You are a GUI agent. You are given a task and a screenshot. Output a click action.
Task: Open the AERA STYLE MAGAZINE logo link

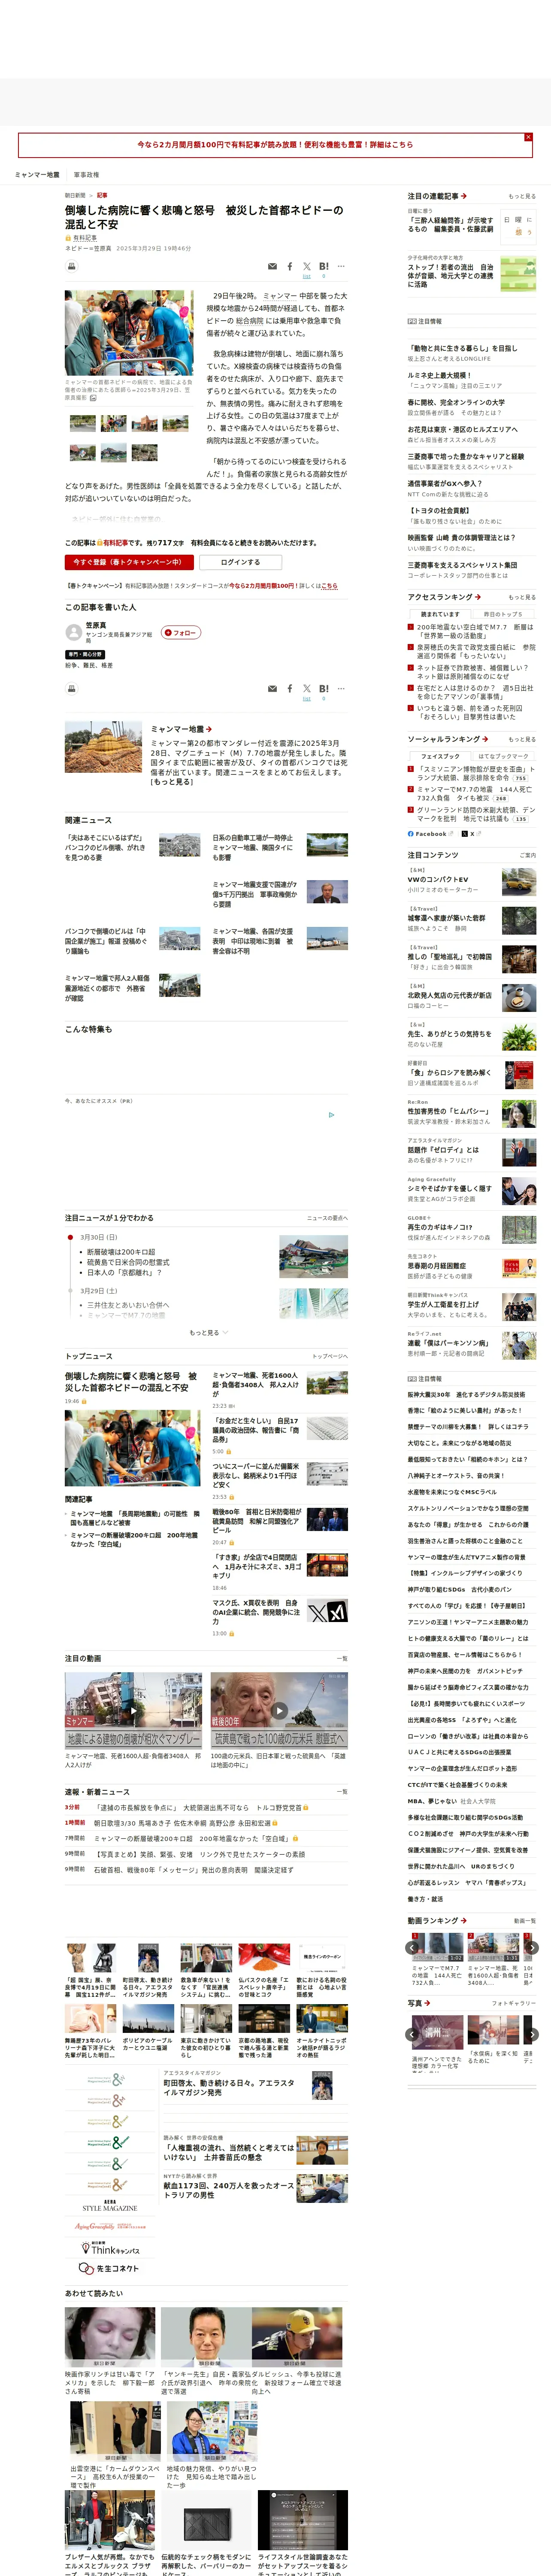click(x=110, y=2206)
